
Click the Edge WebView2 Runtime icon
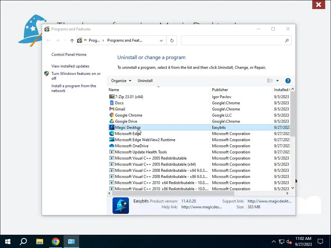[112, 139]
